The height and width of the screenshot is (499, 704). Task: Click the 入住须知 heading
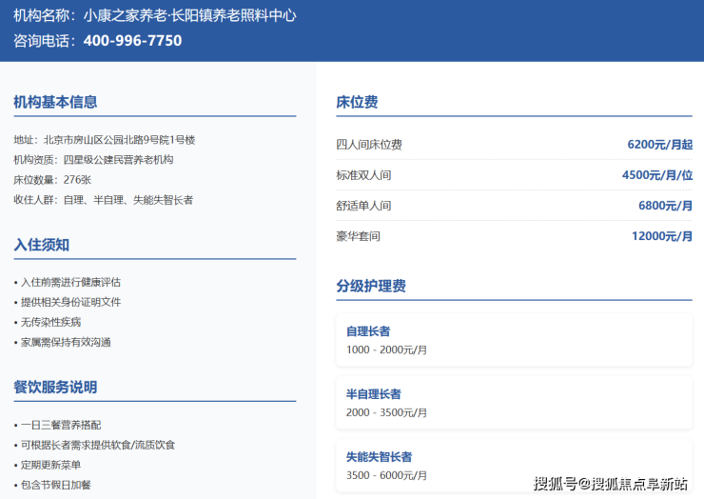click(41, 245)
